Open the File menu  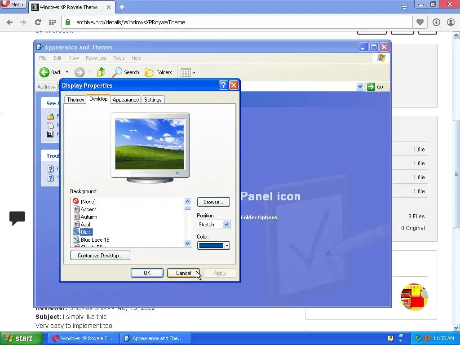[43, 58]
